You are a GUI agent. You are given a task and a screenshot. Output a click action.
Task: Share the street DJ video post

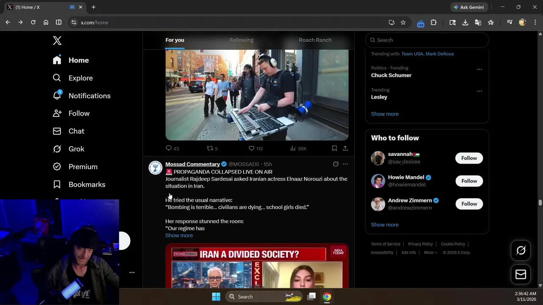coord(345,148)
